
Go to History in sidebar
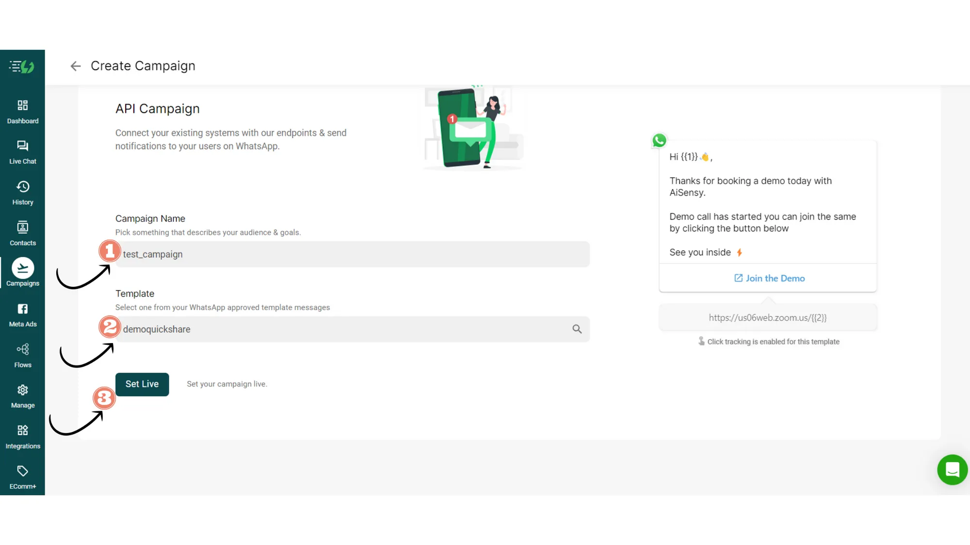tap(22, 193)
